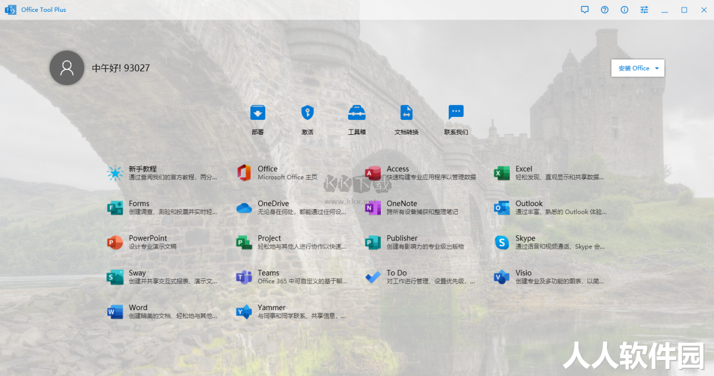Select the OneNote title text
This screenshot has height=376, width=714.
[402, 203]
